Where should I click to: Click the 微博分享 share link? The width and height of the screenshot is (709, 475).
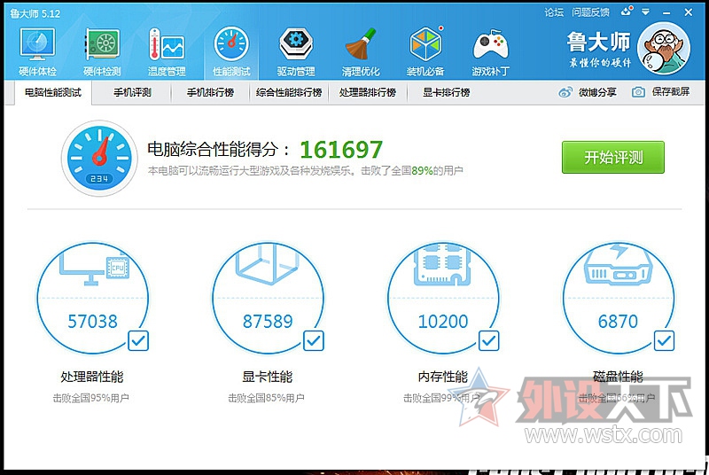(x=597, y=92)
